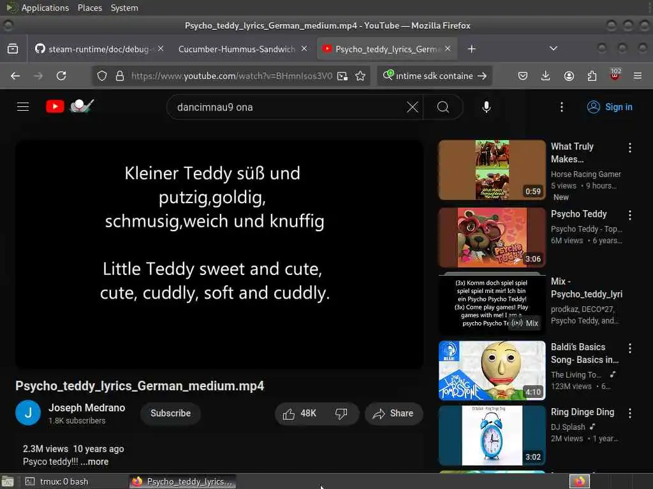This screenshot has width=653, height=489.
Task: Close the Cucumber-Hummus-Sandwich tab
Action: pyautogui.click(x=304, y=48)
